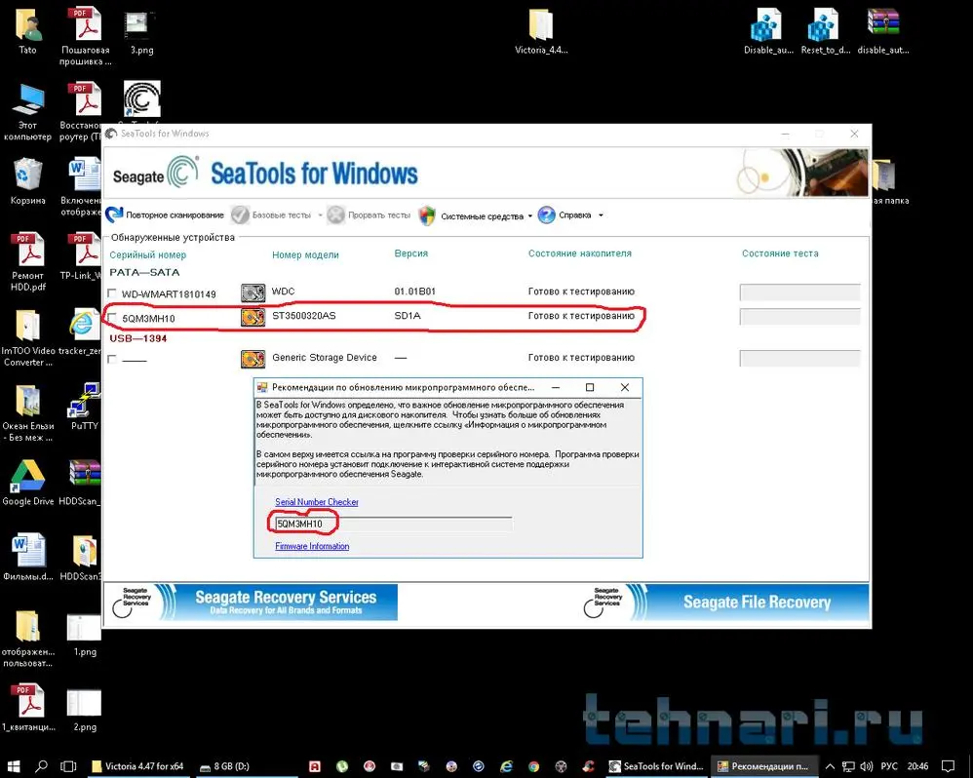This screenshot has width=973, height=778.
Task: Open the Windows Start menu
Action: point(14,766)
